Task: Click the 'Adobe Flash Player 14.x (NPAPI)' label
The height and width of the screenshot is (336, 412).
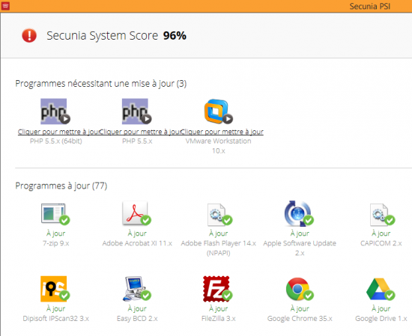Action: click(218, 248)
